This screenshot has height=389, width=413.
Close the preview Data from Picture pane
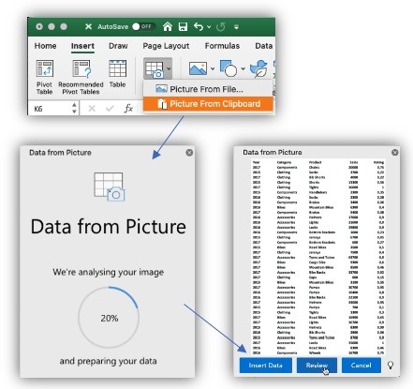pyautogui.click(x=395, y=152)
